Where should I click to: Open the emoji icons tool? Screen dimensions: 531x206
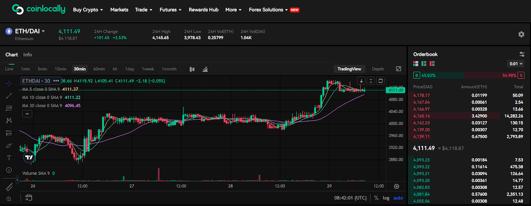[9, 170]
